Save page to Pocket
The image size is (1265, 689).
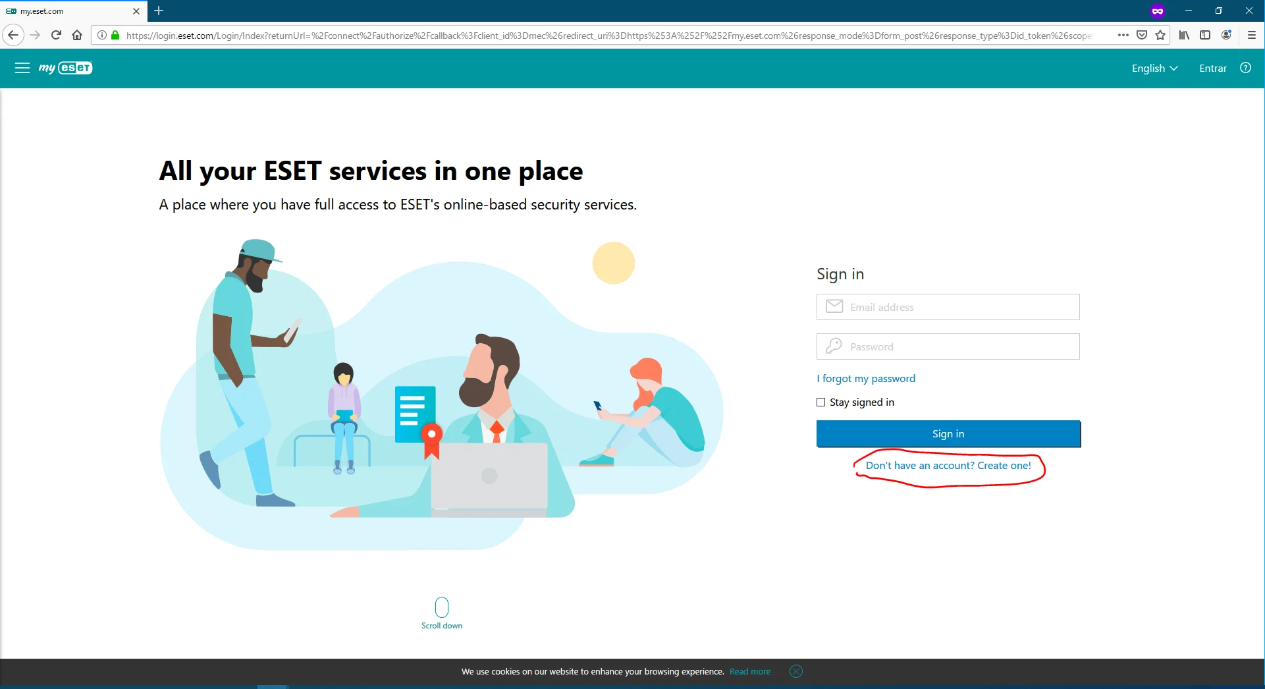(x=1142, y=35)
